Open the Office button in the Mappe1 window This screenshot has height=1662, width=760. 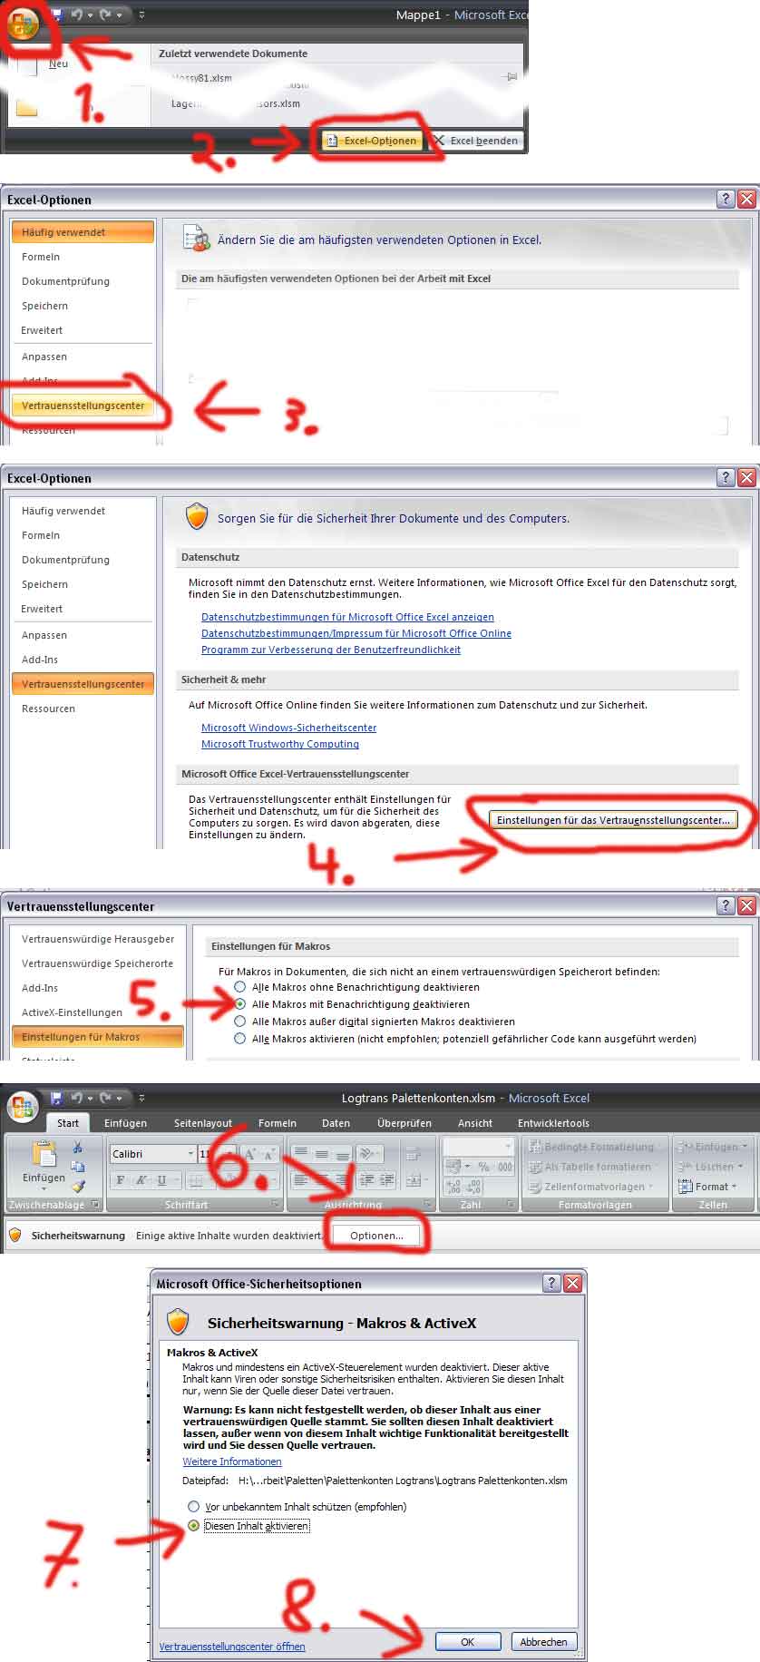(x=23, y=24)
